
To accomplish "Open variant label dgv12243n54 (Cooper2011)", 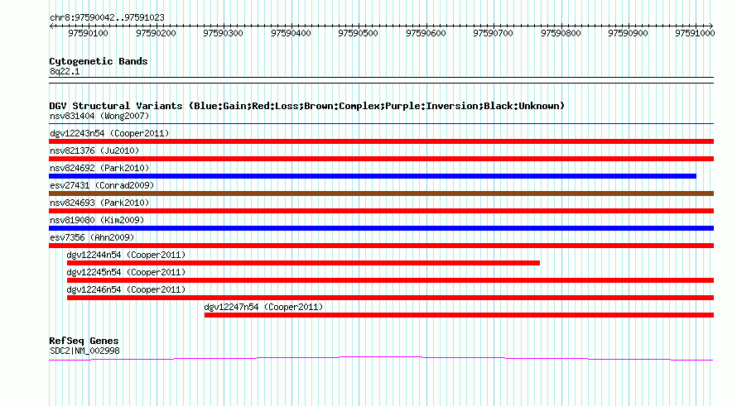I will point(109,133).
